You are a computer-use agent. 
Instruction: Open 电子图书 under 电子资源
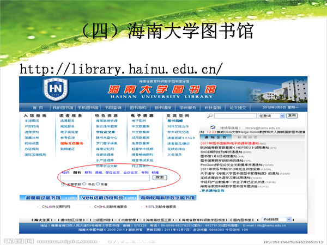tap(139, 121)
